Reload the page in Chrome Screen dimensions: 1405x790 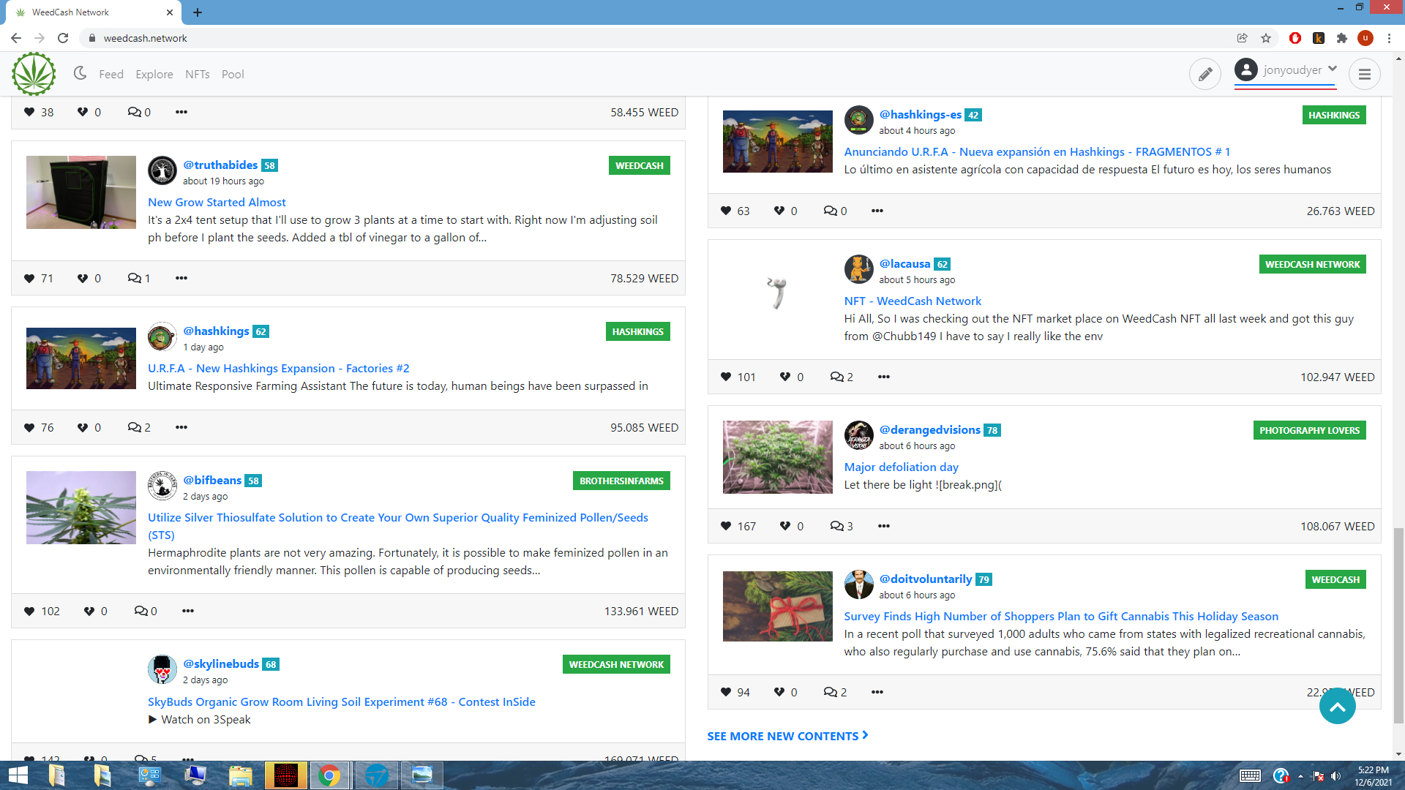[63, 38]
